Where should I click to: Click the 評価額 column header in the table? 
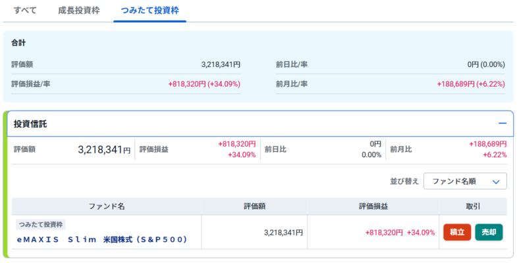coord(254,206)
